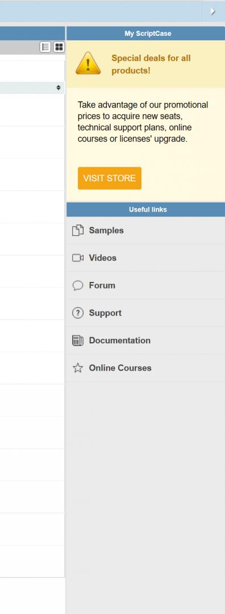
Task: Open the Documentation link
Action: coord(120,341)
